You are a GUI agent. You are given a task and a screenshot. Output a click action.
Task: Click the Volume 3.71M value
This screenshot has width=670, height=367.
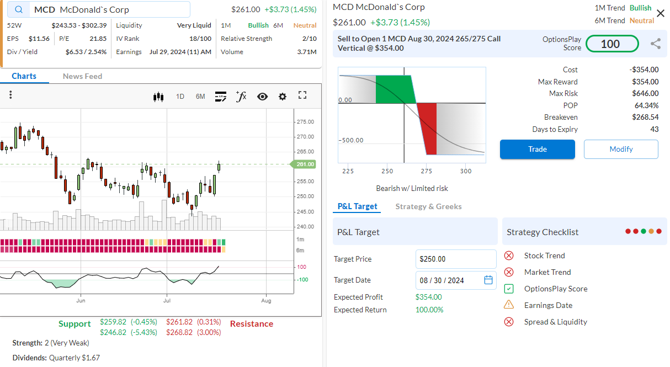pyautogui.click(x=307, y=52)
